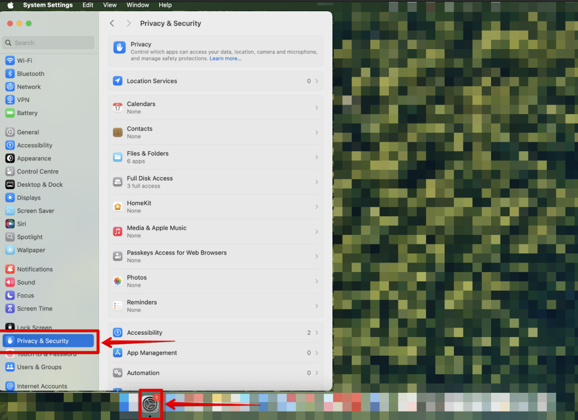Select VPN in sidebar
This screenshot has height=420, width=578.
(49, 100)
